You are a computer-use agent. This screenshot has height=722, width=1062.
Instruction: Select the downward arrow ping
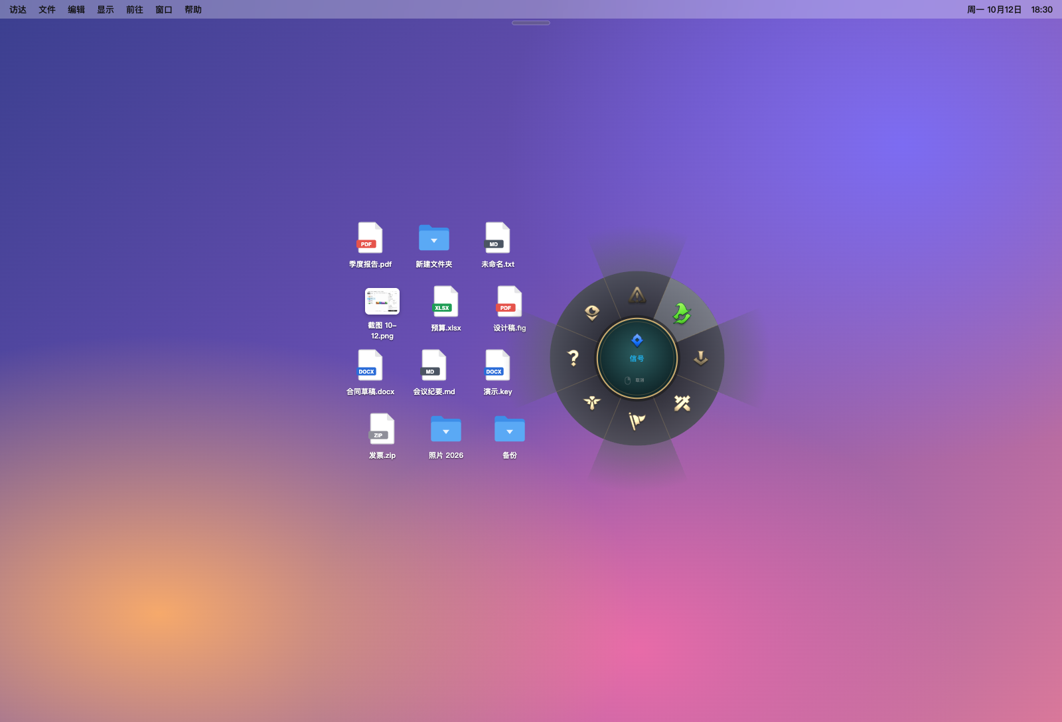coord(700,358)
